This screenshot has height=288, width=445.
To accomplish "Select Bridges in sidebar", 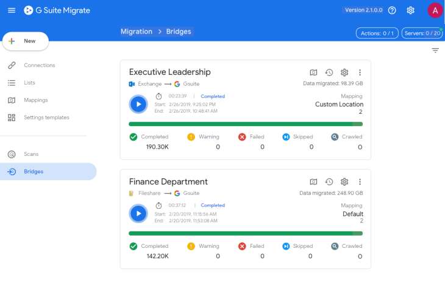I will tap(48, 172).
